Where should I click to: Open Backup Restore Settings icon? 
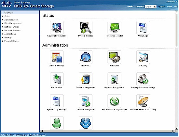coord(143,79)
